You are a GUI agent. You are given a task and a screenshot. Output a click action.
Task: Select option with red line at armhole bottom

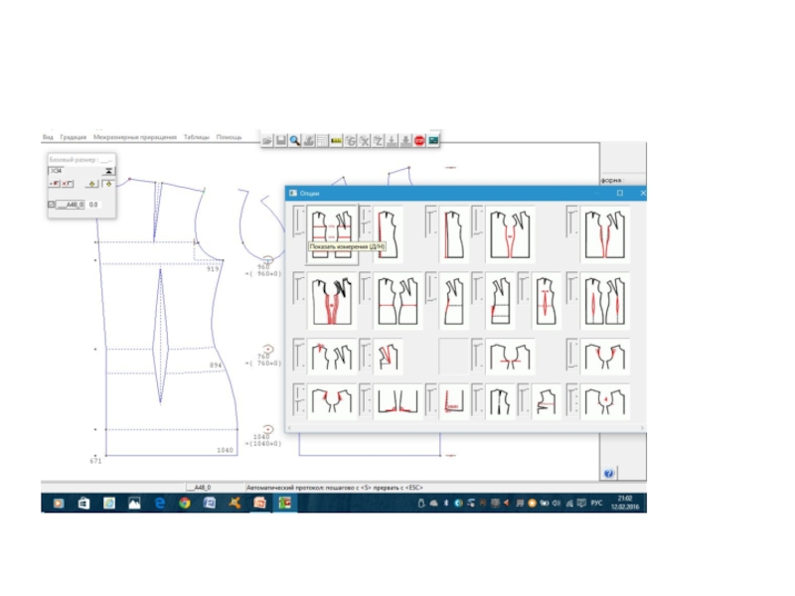pos(510,357)
